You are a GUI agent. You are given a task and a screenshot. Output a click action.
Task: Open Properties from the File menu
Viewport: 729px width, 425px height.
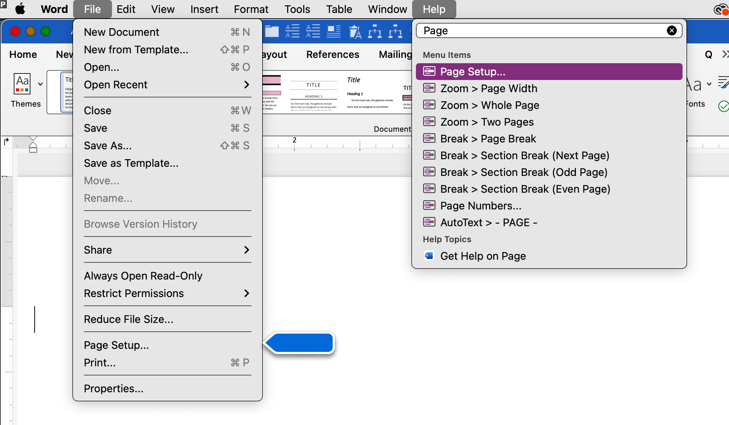(168, 388)
